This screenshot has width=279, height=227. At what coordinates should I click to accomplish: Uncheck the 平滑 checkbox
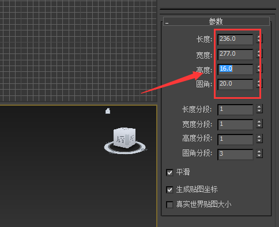click(x=169, y=172)
